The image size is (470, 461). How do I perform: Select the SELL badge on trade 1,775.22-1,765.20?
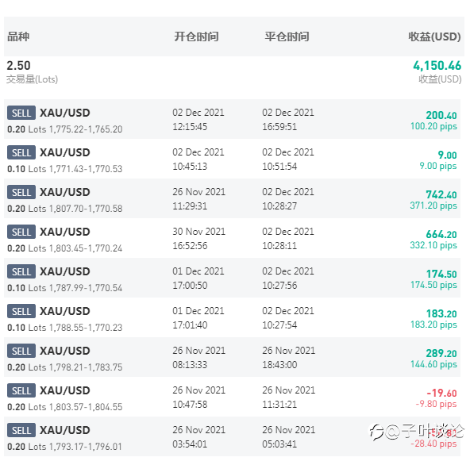(x=21, y=113)
